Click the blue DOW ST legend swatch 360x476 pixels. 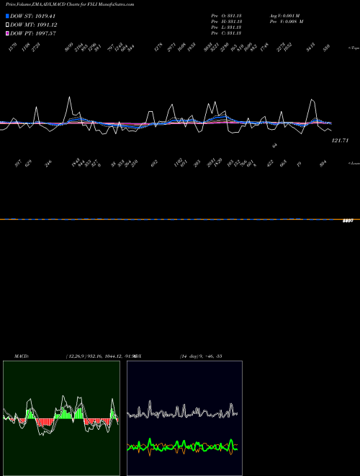point(7,16)
